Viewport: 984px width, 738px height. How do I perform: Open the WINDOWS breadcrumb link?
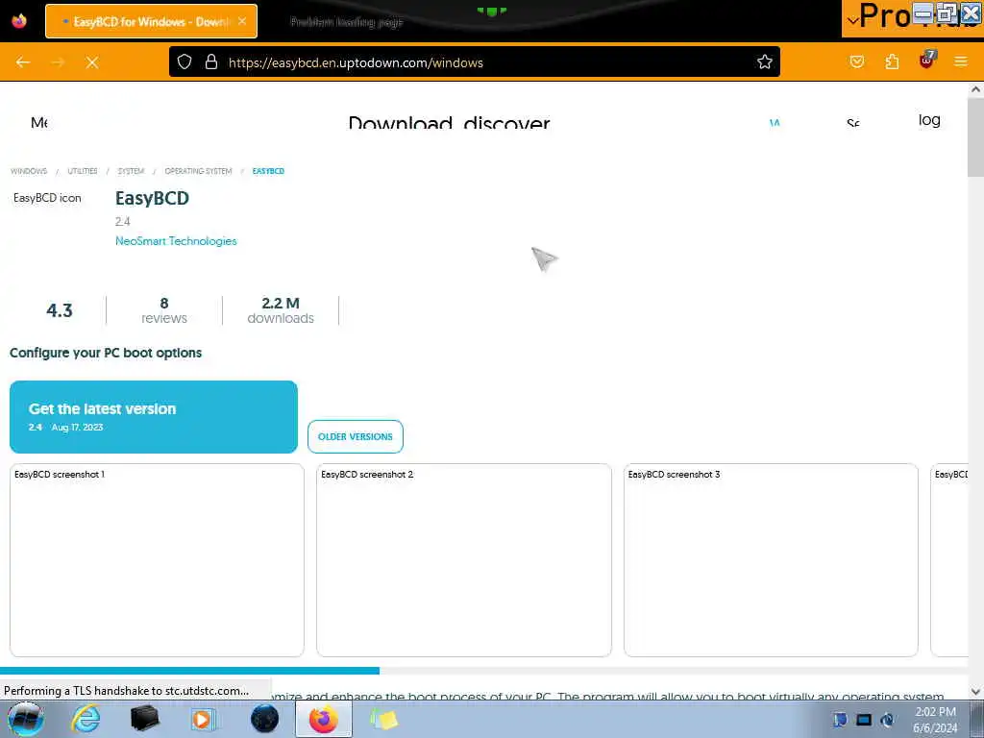click(29, 171)
